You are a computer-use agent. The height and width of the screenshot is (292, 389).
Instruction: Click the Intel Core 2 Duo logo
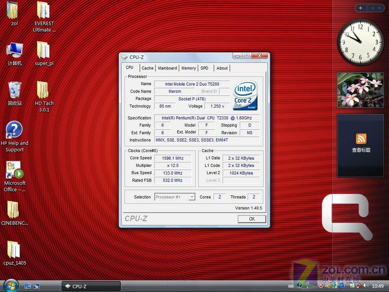click(x=245, y=95)
